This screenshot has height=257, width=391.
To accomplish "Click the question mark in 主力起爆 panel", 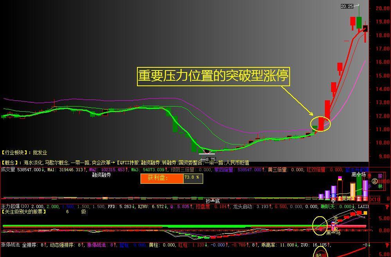I will click(387, 207).
